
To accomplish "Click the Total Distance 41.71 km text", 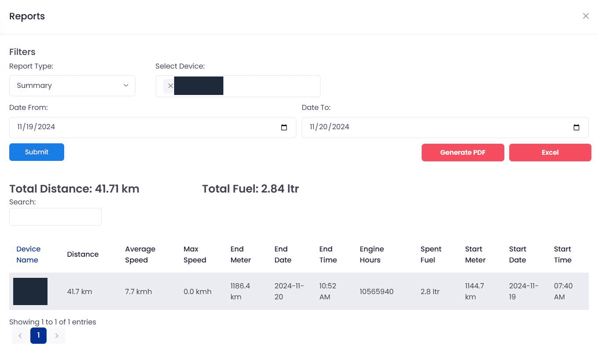I will click(x=74, y=189).
